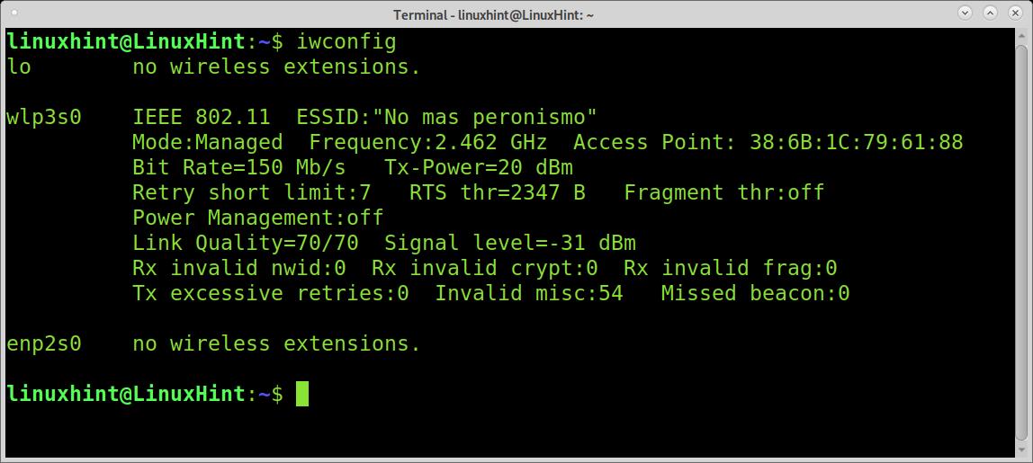Click the scrollbar up arrow
The image size is (1033, 463).
pos(1022,37)
